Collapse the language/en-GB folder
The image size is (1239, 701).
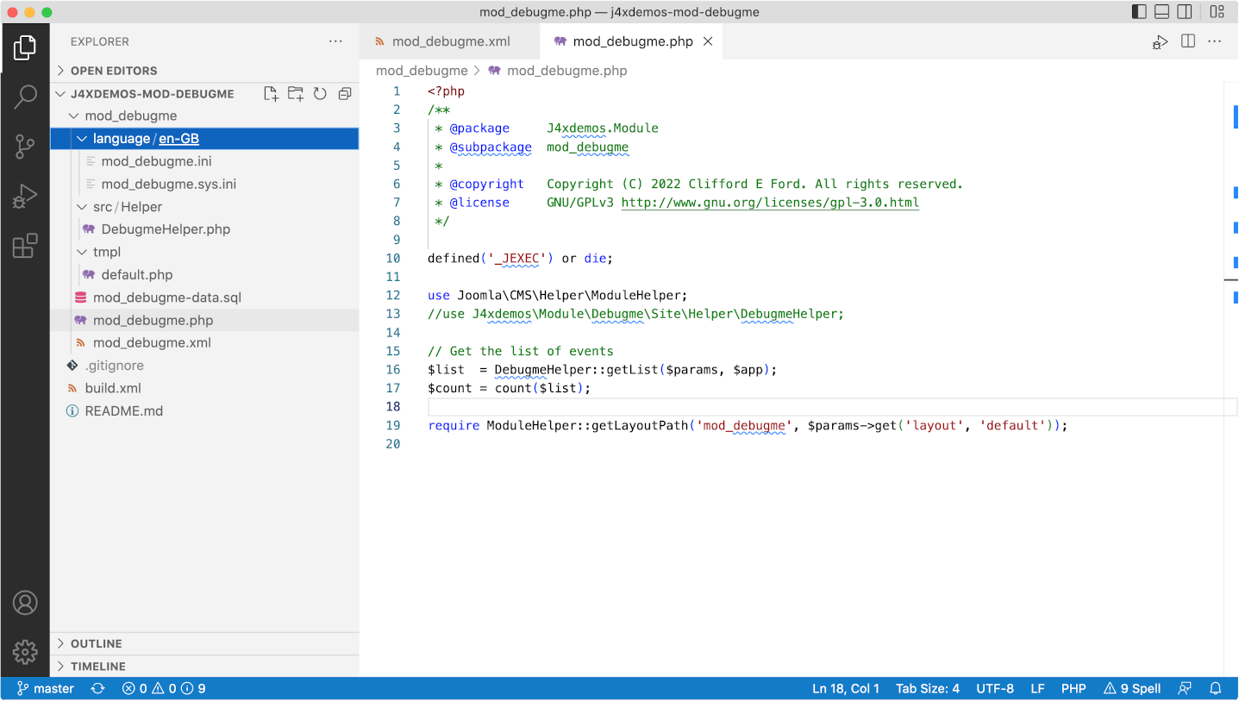pyautogui.click(x=81, y=138)
